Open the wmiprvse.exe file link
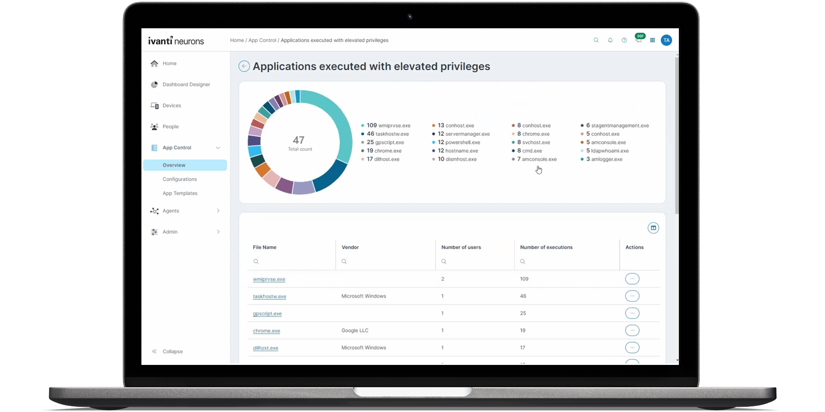This screenshot has width=825, height=412. click(269, 279)
